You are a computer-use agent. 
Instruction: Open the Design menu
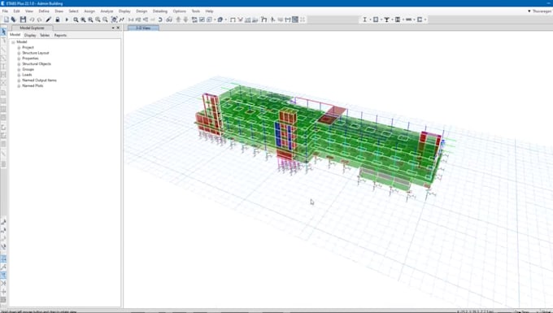[x=142, y=11]
